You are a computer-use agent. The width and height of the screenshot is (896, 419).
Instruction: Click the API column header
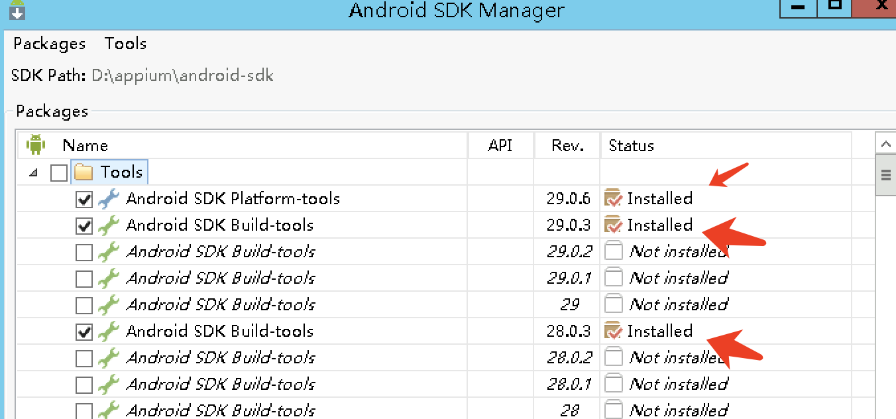click(x=500, y=145)
